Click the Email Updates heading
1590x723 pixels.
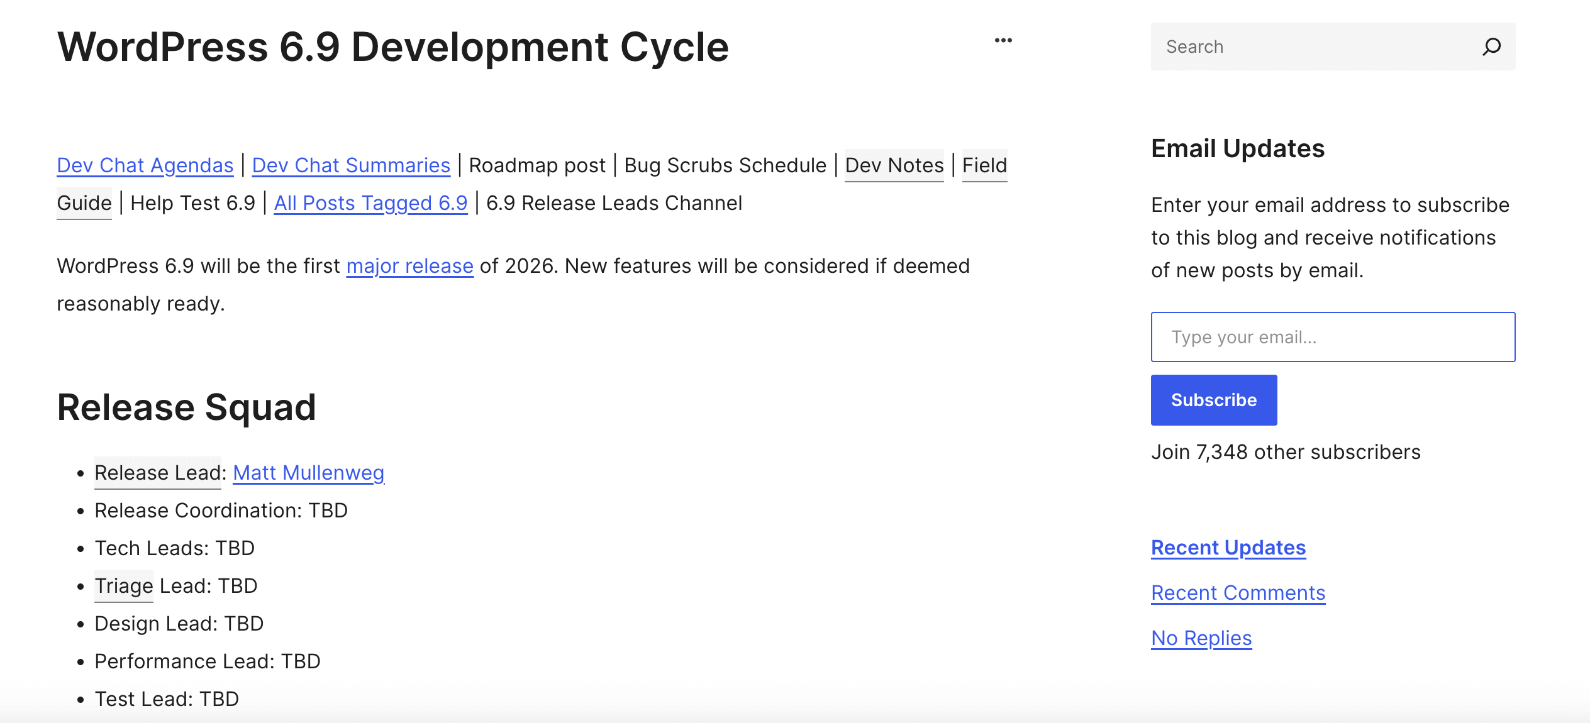coord(1238,148)
